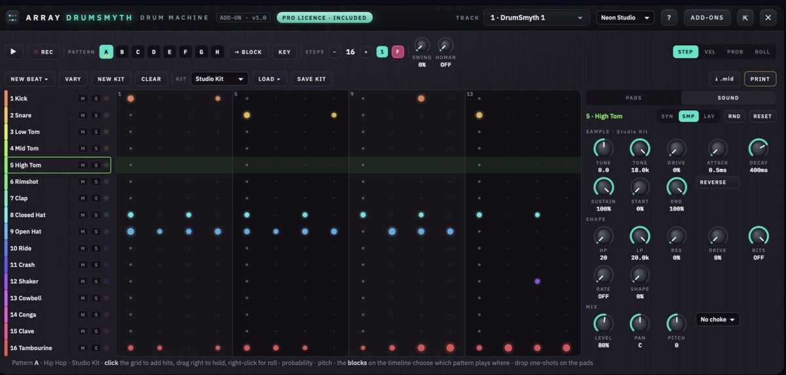Click the Sustain knob showing 100%

click(x=603, y=187)
